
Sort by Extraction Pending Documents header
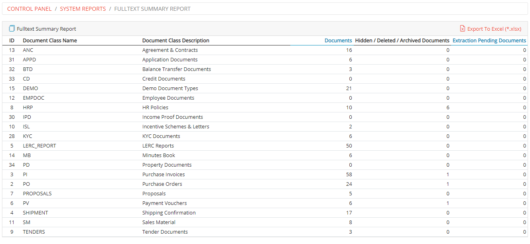[x=489, y=41]
